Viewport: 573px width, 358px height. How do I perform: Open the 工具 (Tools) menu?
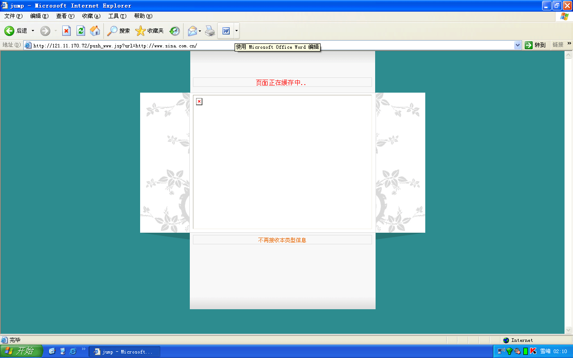click(117, 16)
